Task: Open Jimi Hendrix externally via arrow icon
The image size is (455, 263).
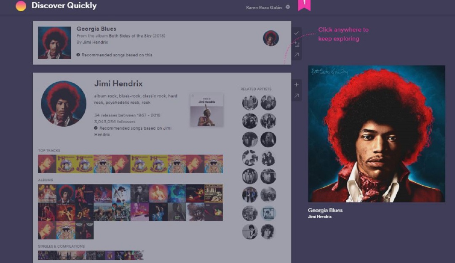Action: click(x=296, y=96)
